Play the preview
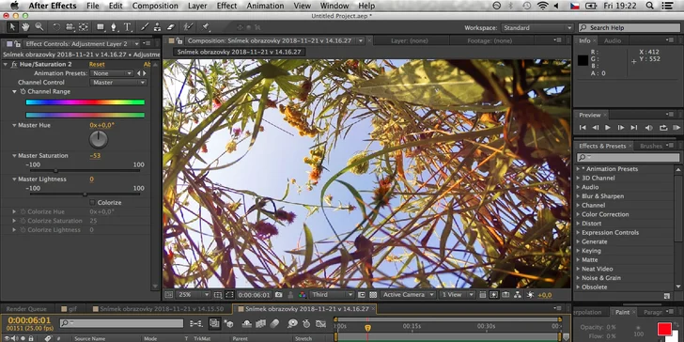The image size is (684, 342). (x=608, y=128)
